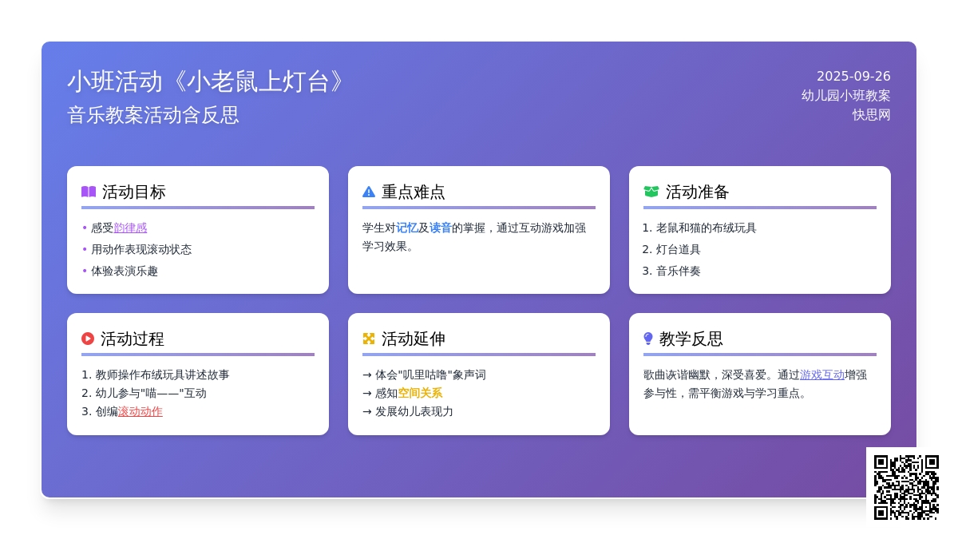Click the date 2025-09-26
This screenshot has width=958, height=539.
853,77
